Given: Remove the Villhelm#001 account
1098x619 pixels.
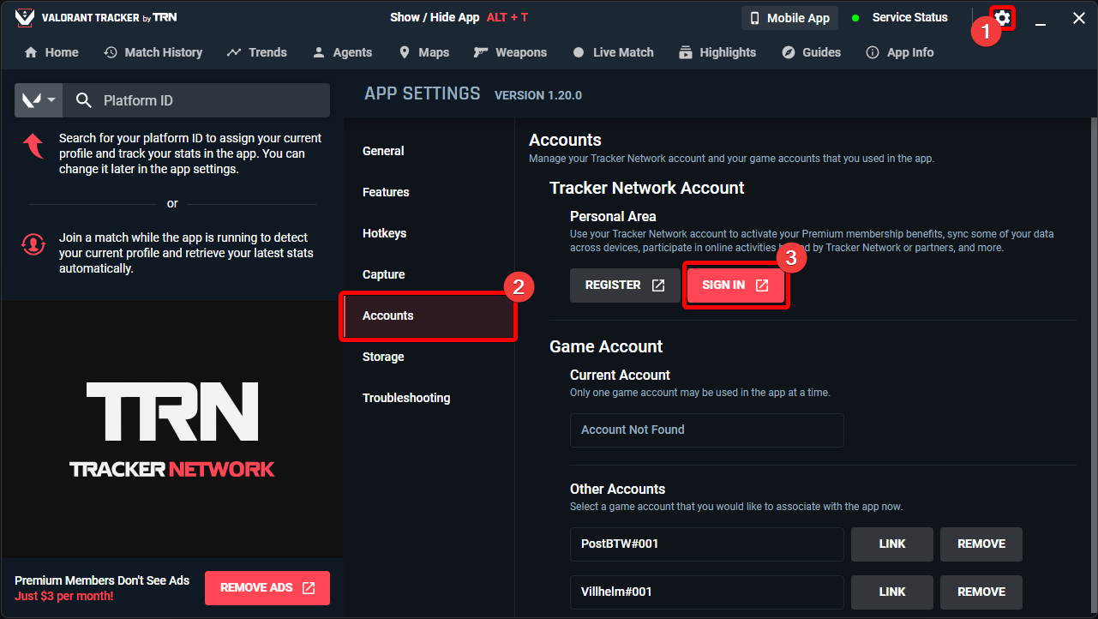Looking at the screenshot, I should click(x=981, y=592).
